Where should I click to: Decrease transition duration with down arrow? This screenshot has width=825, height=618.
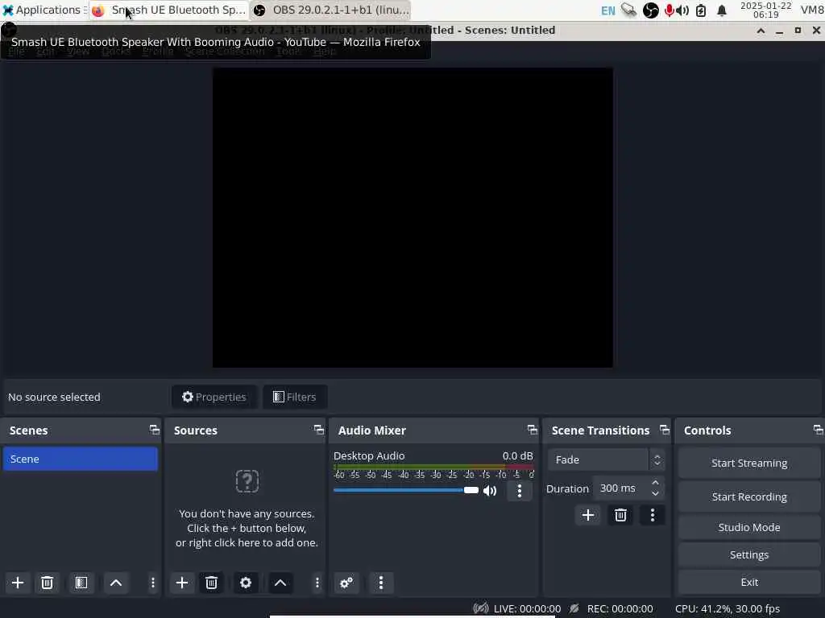click(x=655, y=494)
